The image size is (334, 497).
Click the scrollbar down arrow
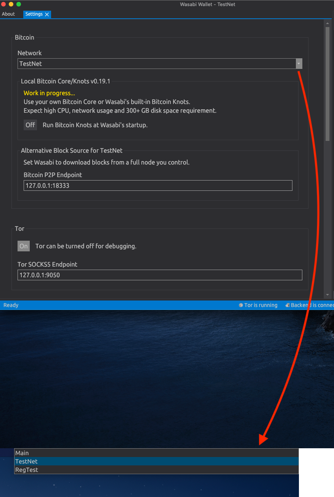[327, 295]
